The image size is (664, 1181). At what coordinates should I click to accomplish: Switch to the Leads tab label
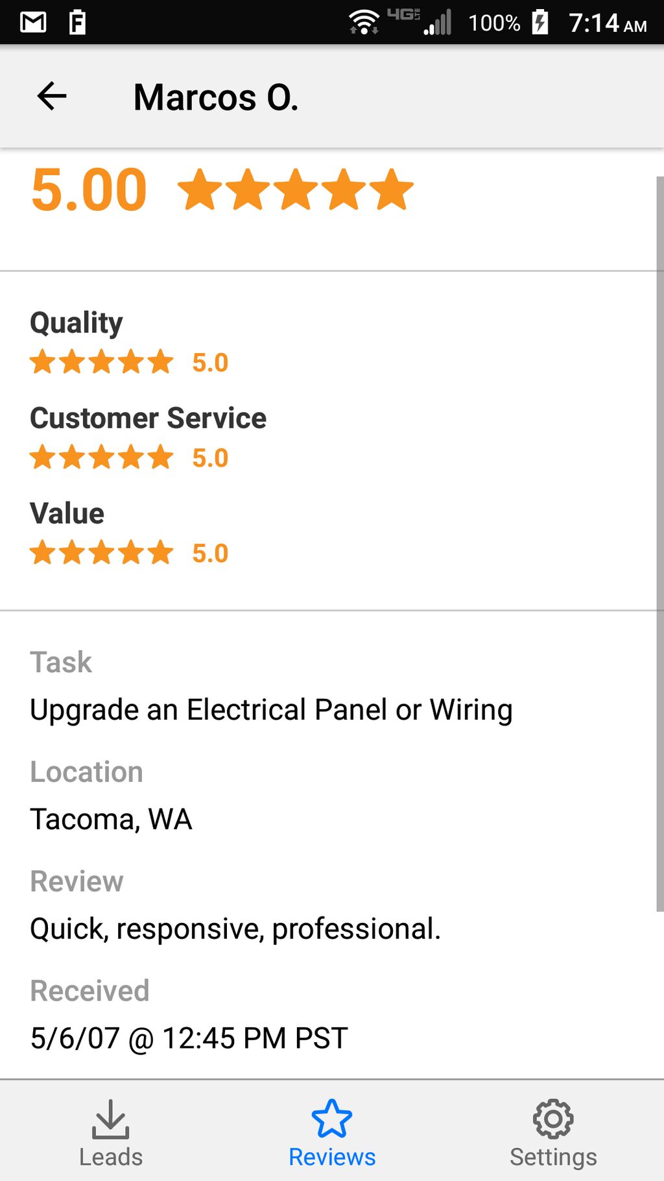[110, 1157]
